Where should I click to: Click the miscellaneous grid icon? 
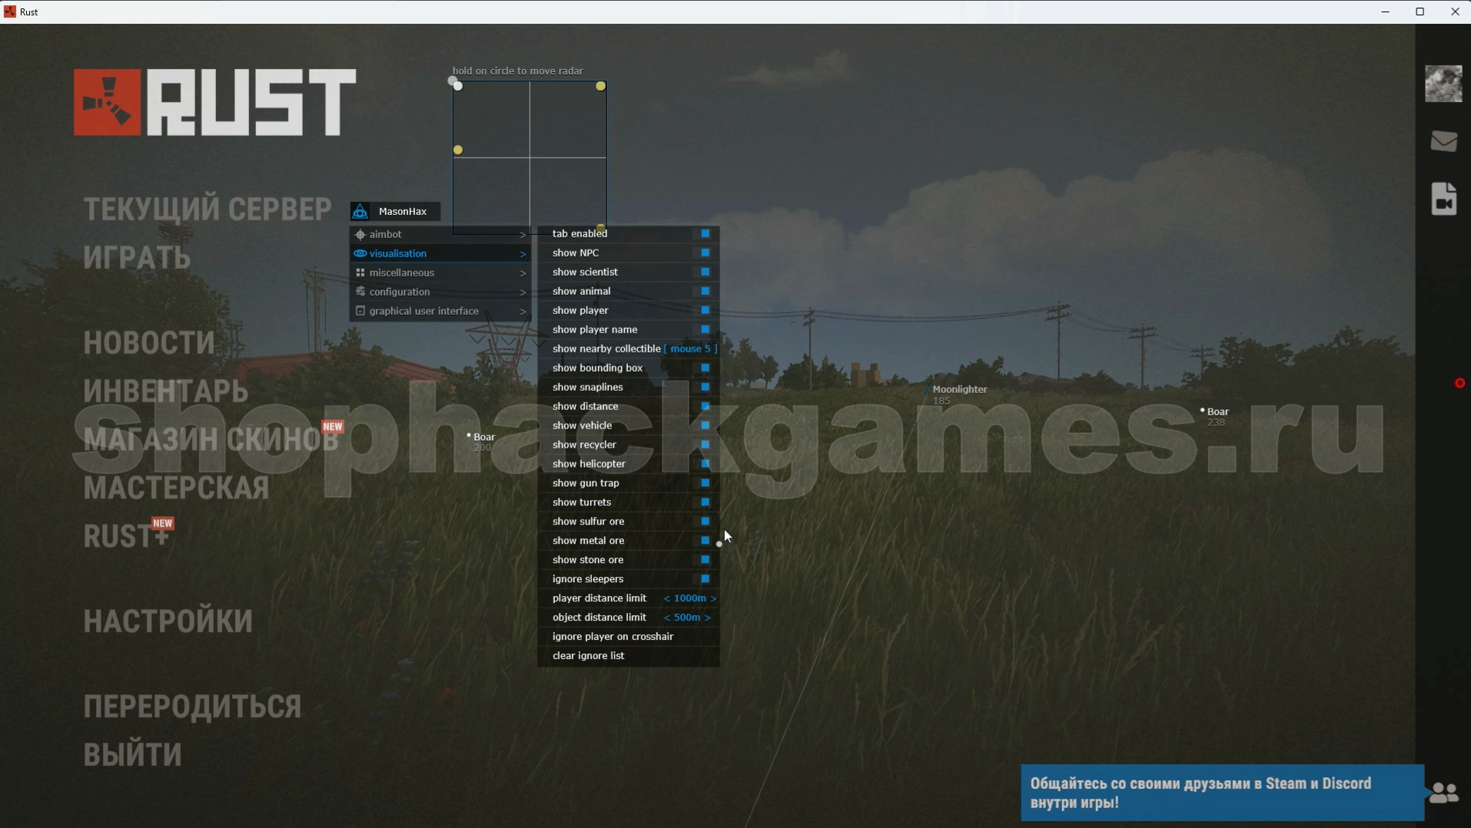pyautogui.click(x=360, y=273)
